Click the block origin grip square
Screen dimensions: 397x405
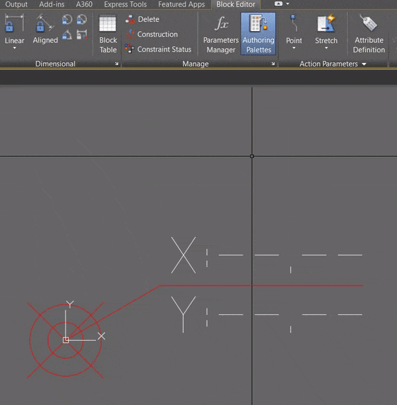pos(66,340)
